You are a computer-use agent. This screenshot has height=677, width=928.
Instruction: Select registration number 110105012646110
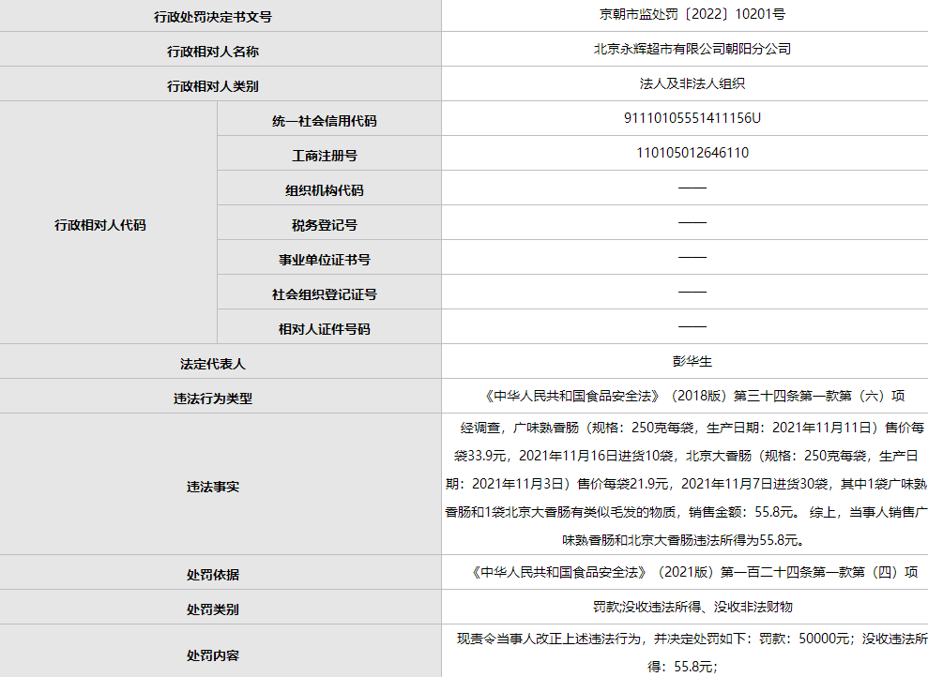692,153
